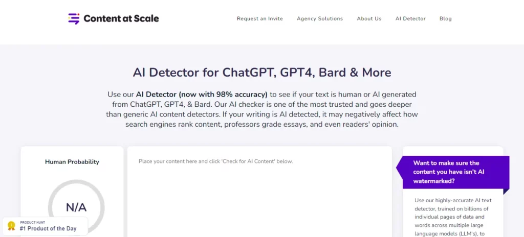Open the #1 Product of the Day badge
The width and height of the screenshot is (524, 237).
pos(48,228)
